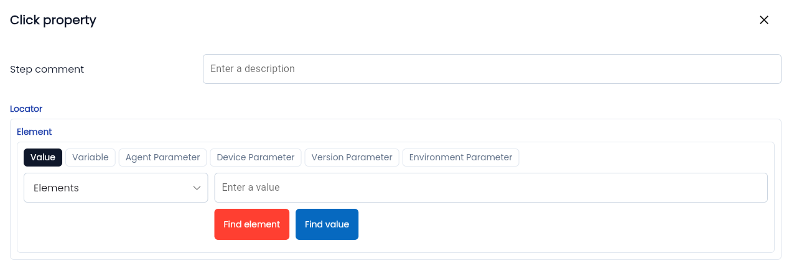Click the Locator section heading
Viewport: 789px width, 279px height.
[26, 109]
